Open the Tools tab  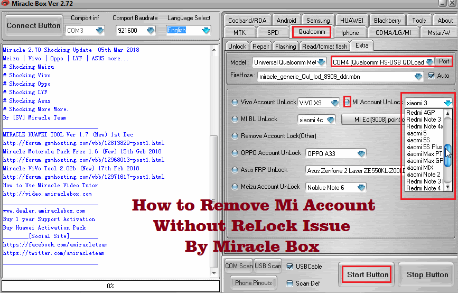click(x=419, y=21)
